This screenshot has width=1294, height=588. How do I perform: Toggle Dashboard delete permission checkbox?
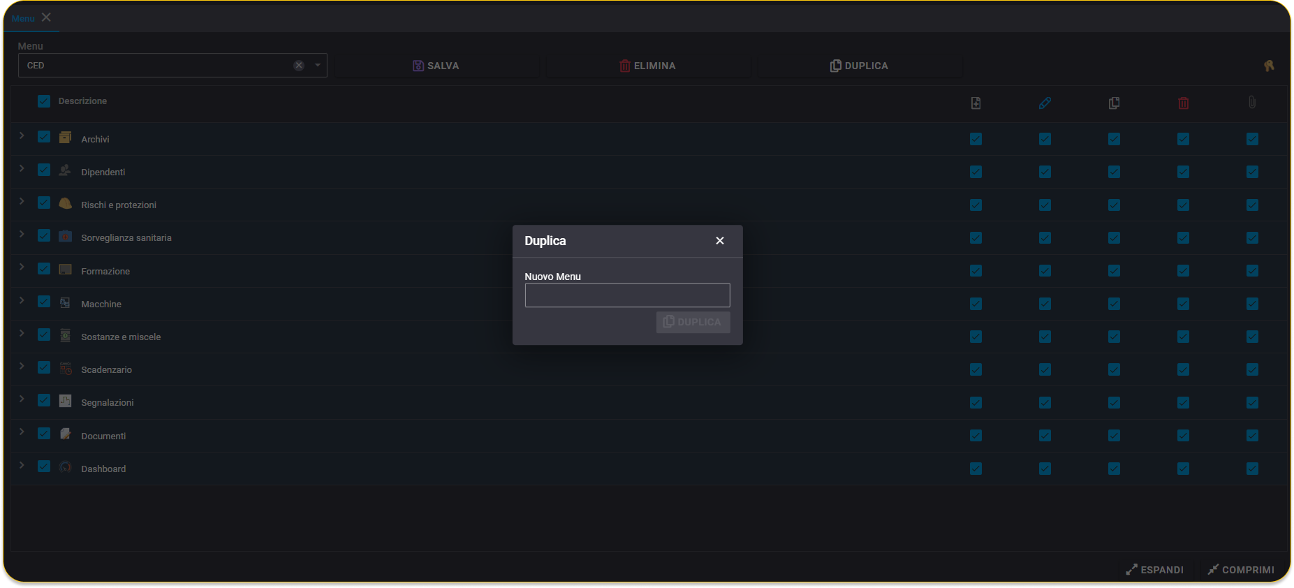(1183, 469)
